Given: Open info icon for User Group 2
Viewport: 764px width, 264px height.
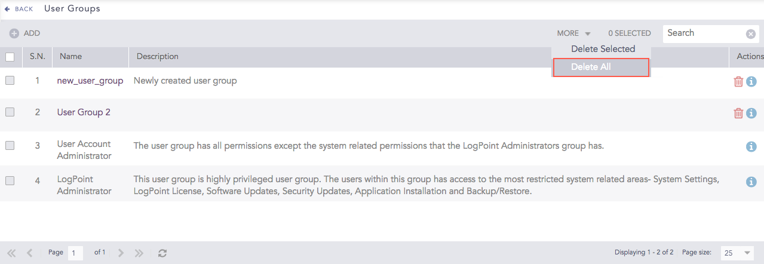Looking at the screenshot, I should pos(751,113).
